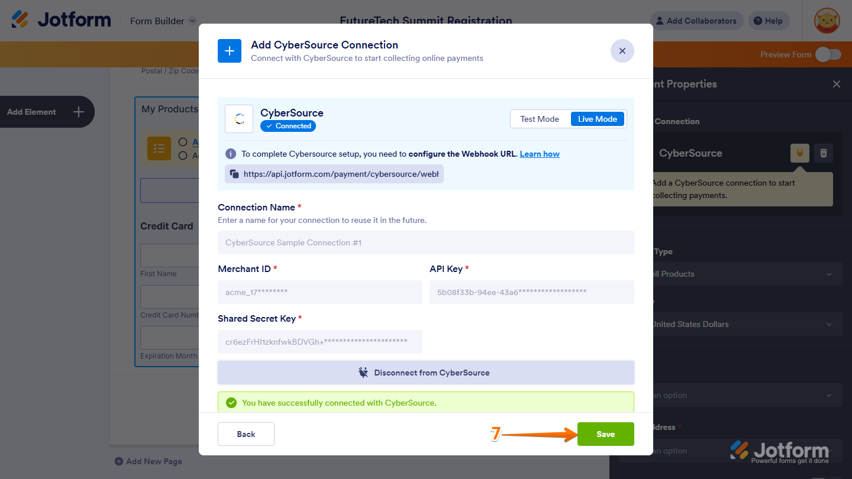Open the user avatar menu

(827, 21)
